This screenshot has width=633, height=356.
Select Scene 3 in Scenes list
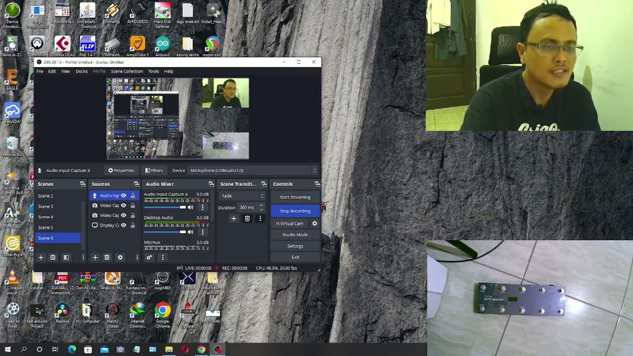click(58, 206)
